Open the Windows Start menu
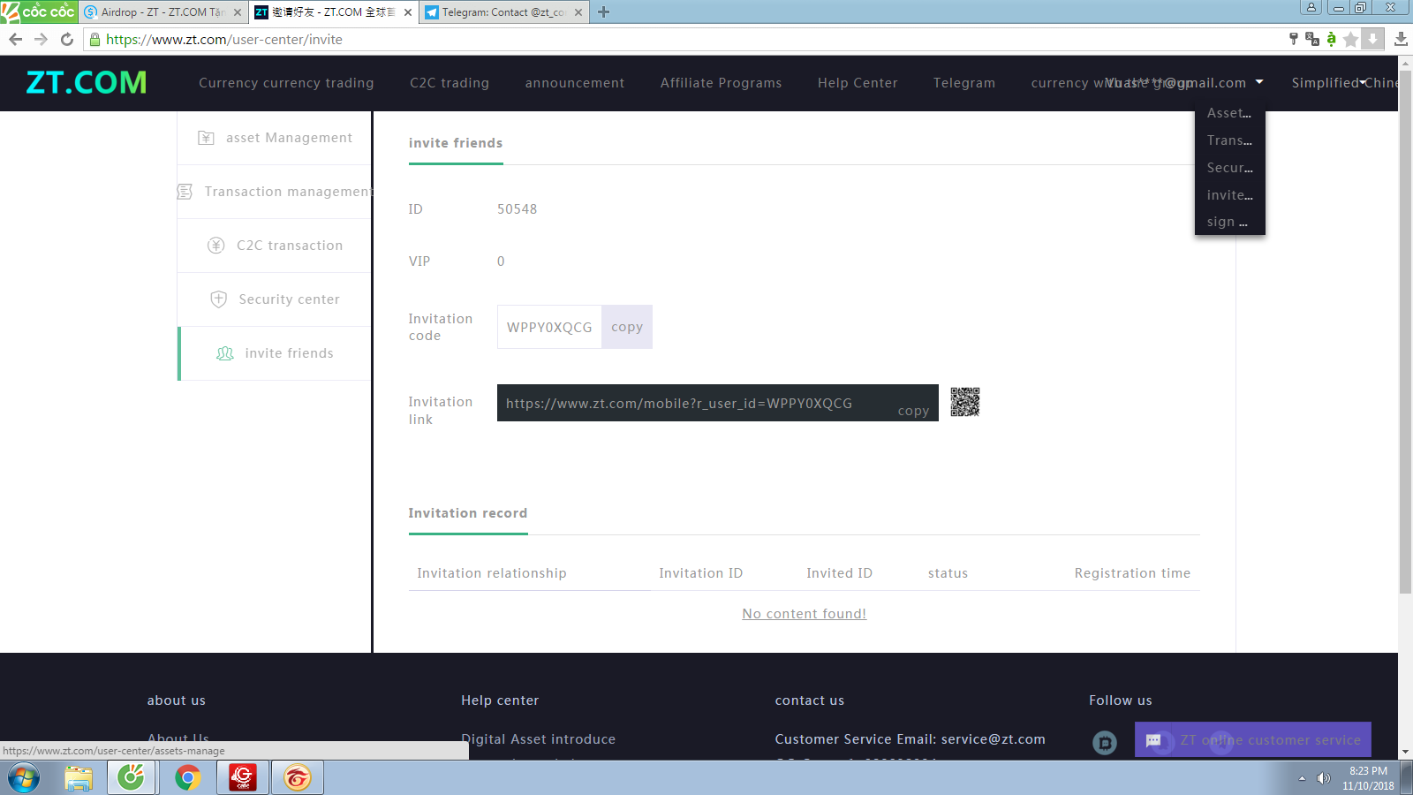 24,778
